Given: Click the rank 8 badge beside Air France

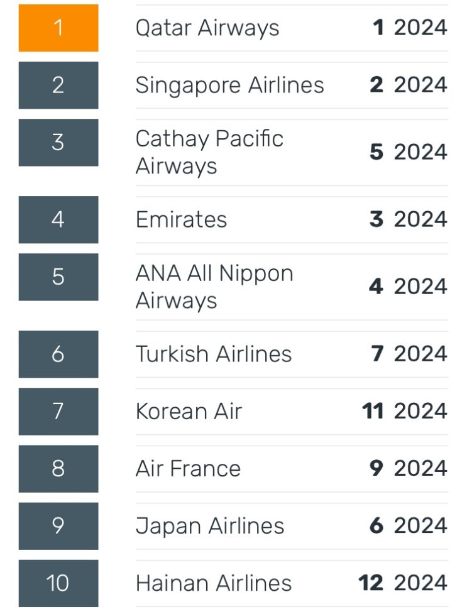Looking at the screenshot, I should point(58,469).
